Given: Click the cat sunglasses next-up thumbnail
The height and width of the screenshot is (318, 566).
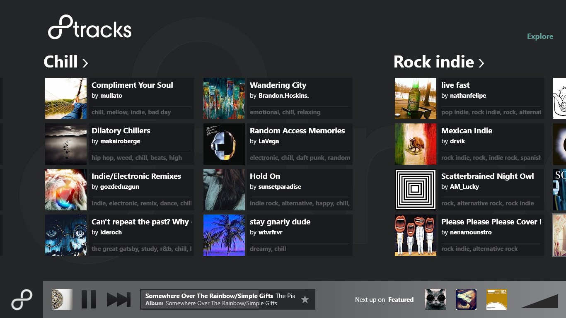Looking at the screenshot, I should click(x=435, y=299).
